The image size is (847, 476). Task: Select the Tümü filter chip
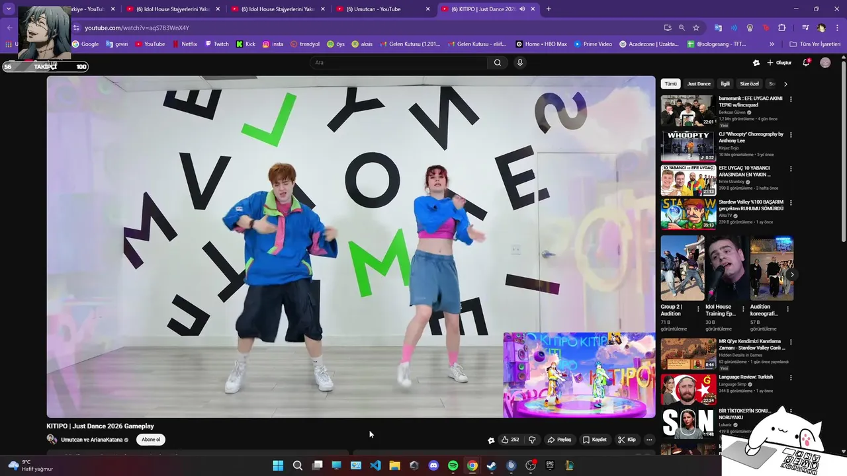tap(670, 84)
